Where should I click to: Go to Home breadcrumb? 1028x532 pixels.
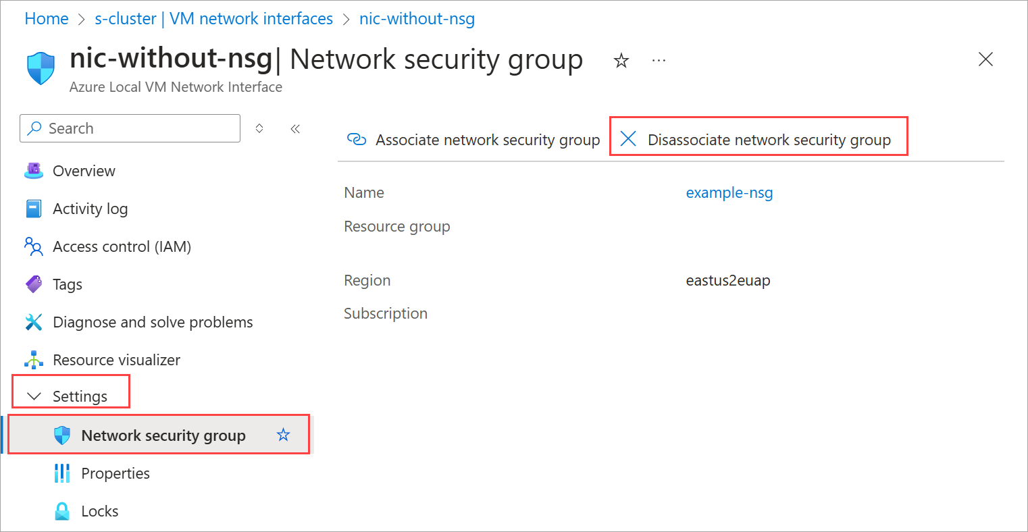click(x=47, y=19)
